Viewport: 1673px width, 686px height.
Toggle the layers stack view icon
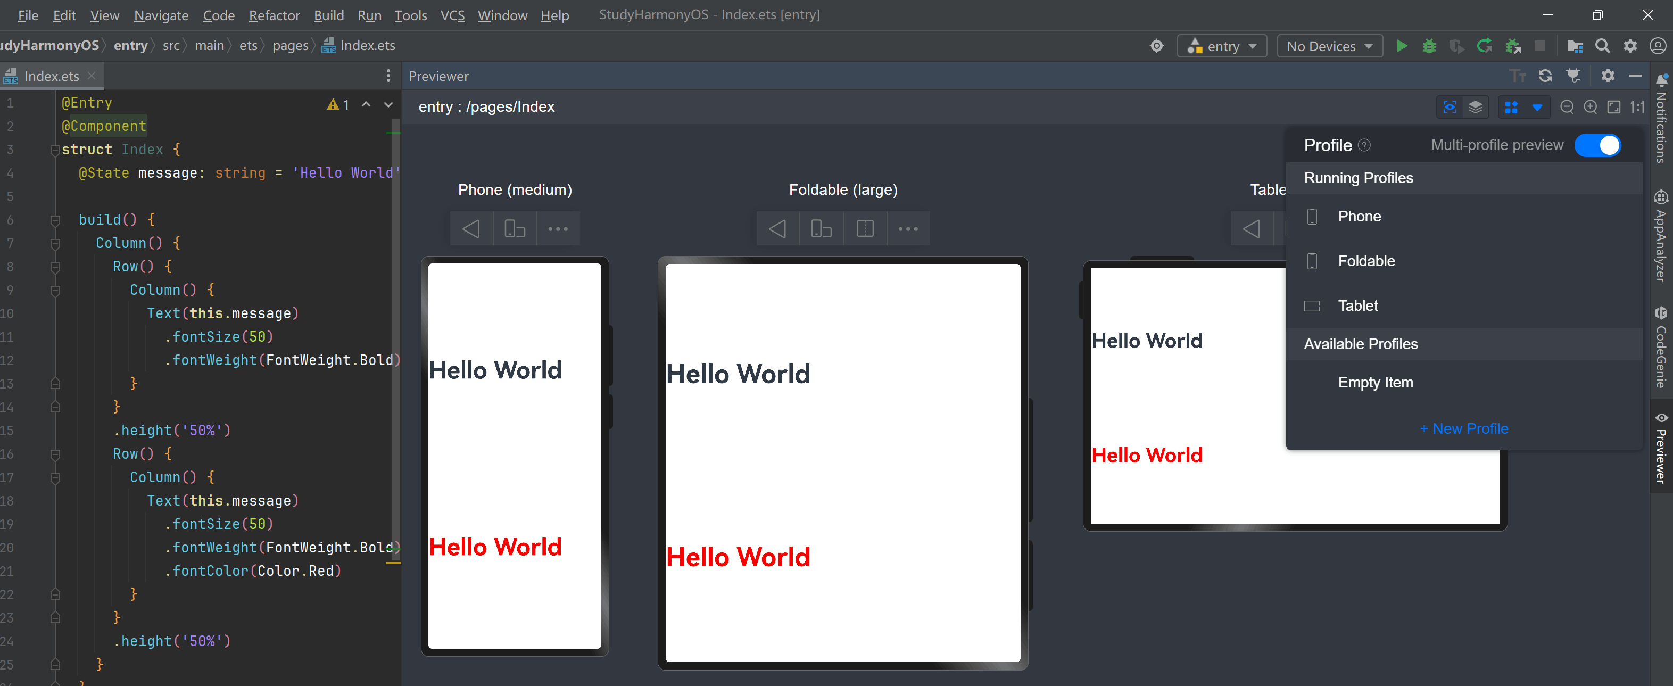click(1476, 107)
